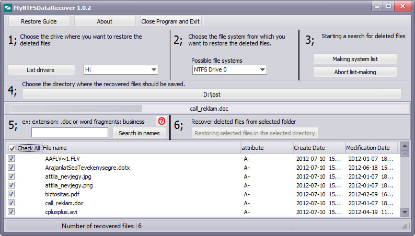This screenshot has height=236, width=415.
Task: Uncheck the AAFLV~1.FLV file checkbox
Action: click(x=11, y=159)
